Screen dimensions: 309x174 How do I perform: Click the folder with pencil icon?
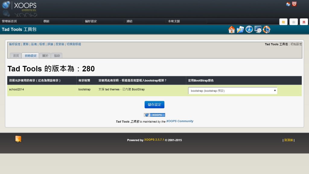pyautogui.click(x=240, y=29)
